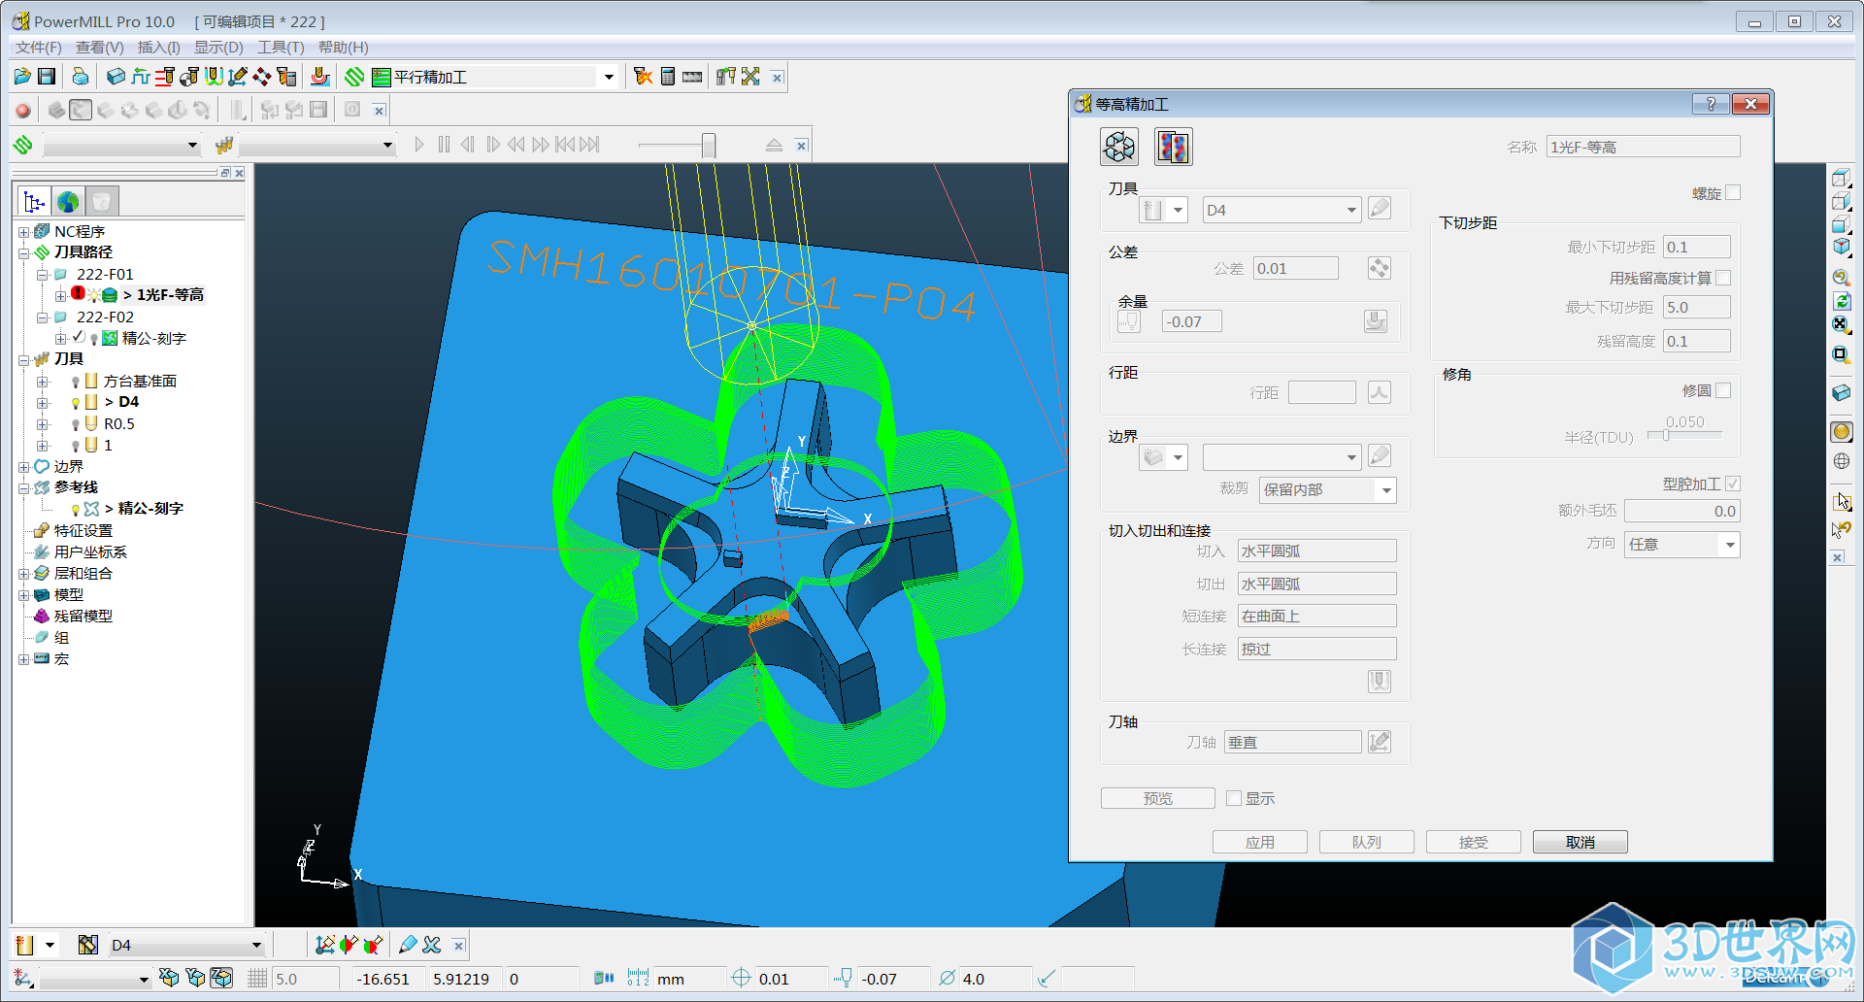Open 帮助(H) menu
This screenshot has width=1864, height=1002.
point(344,48)
